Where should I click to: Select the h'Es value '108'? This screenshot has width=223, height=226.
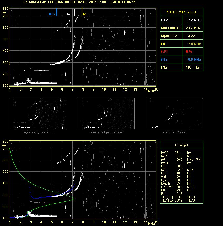click(x=189, y=67)
